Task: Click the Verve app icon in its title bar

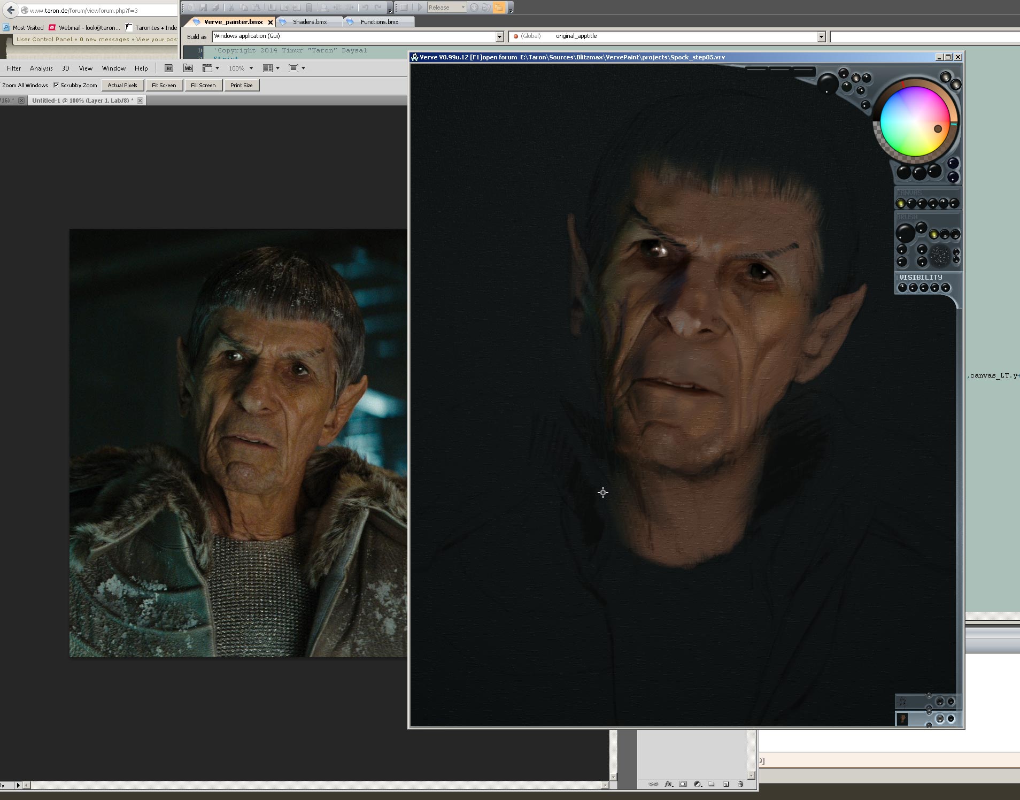Action: click(x=415, y=57)
